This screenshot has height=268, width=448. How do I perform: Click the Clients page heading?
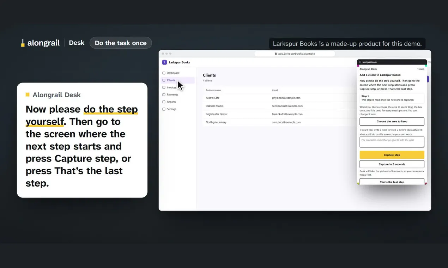pos(209,75)
